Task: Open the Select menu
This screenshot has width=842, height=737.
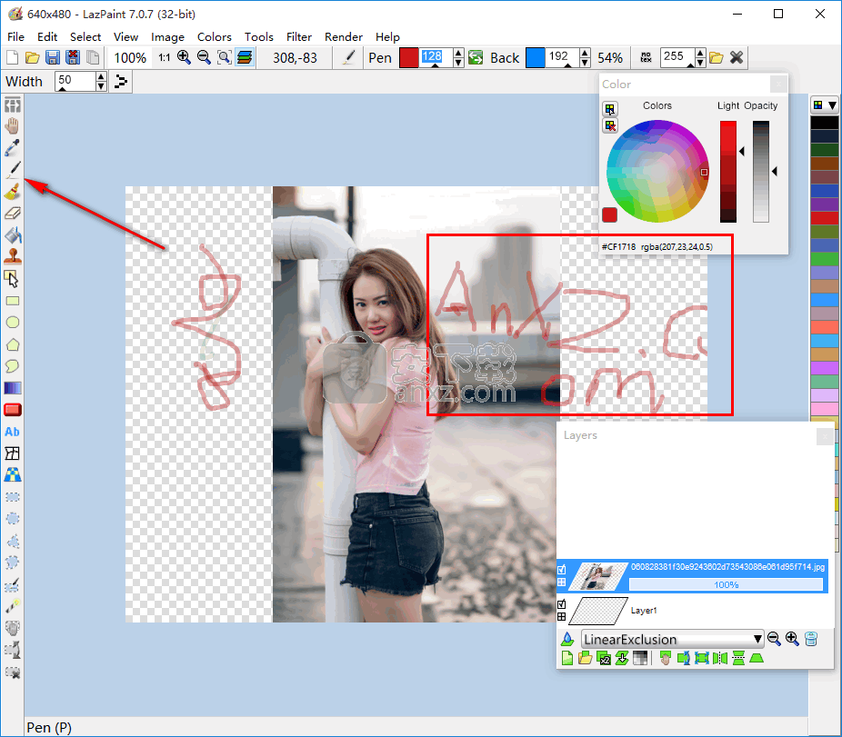Action: tap(85, 36)
